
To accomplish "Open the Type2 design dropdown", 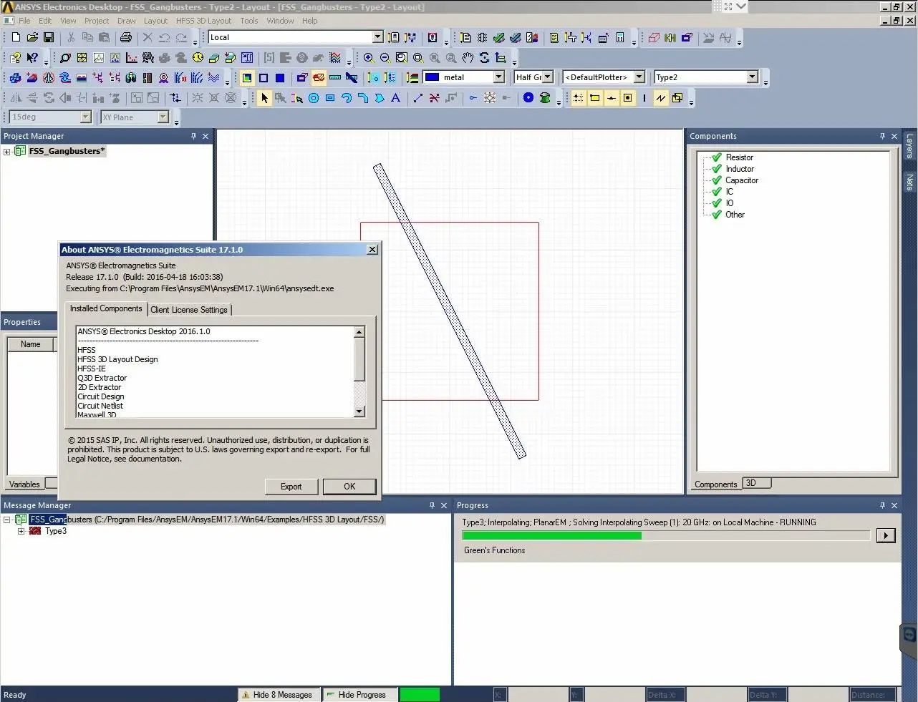I will point(752,77).
